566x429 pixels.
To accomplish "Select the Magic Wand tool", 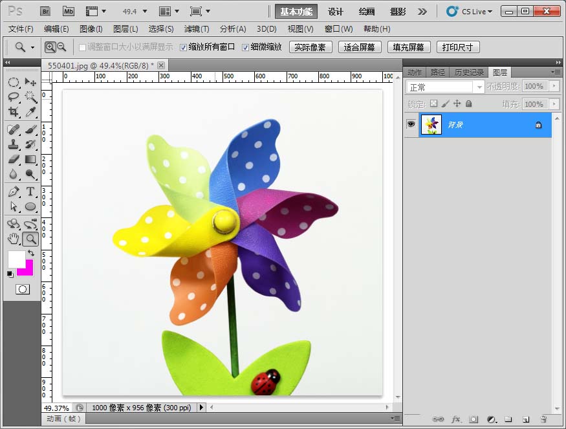I will pos(30,97).
